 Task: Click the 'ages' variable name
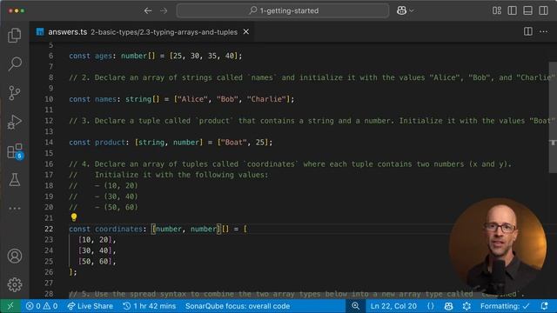click(x=104, y=56)
